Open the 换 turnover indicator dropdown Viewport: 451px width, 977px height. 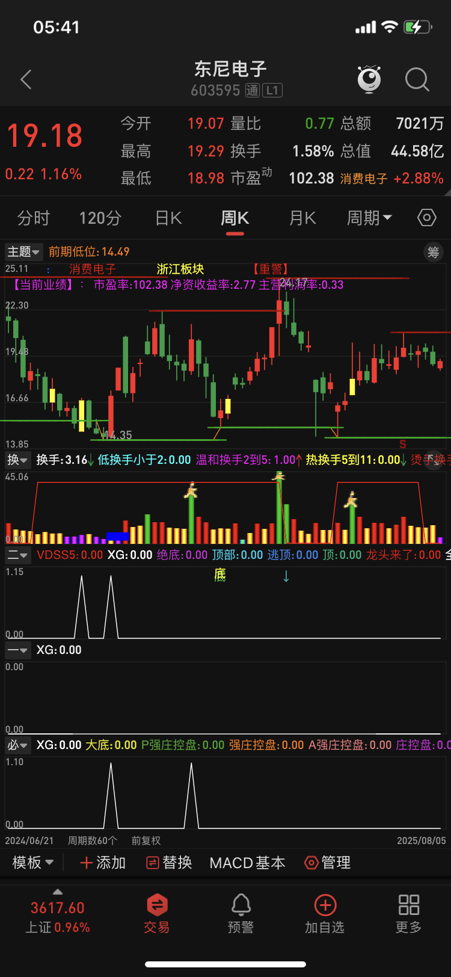tap(17, 460)
